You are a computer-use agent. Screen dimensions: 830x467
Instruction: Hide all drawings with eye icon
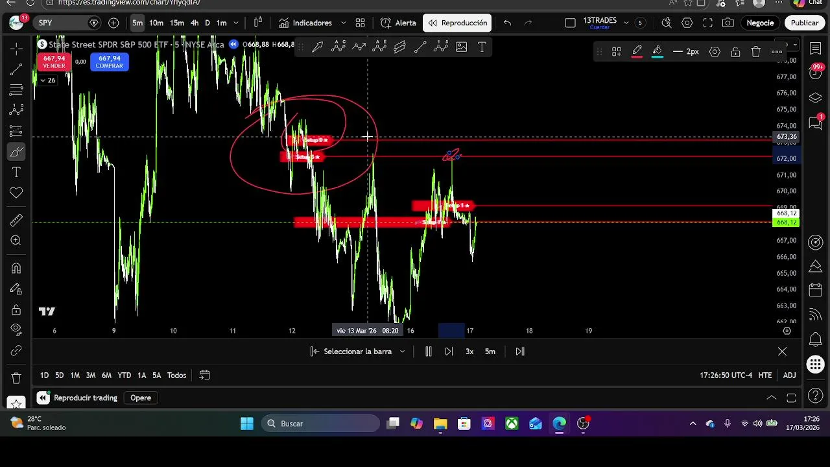pyautogui.click(x=16, y=329)
